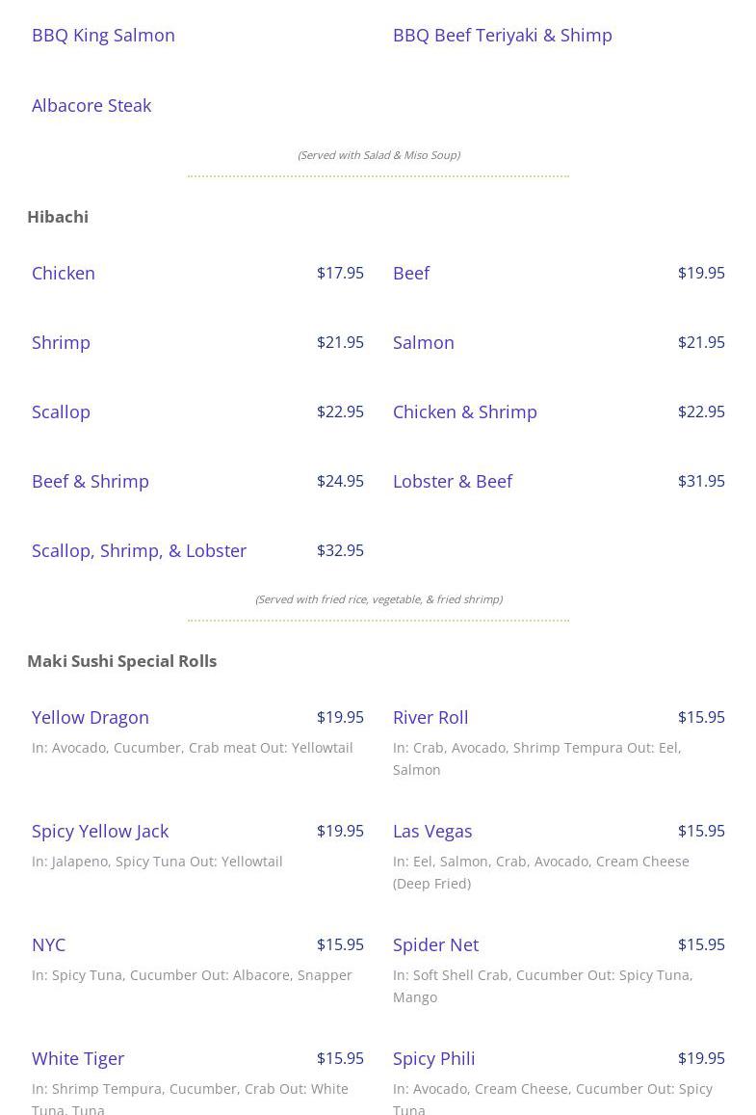Click the River Roll item
The width and height of the screenshot is (756, 1115).
[x=430, y=717]
